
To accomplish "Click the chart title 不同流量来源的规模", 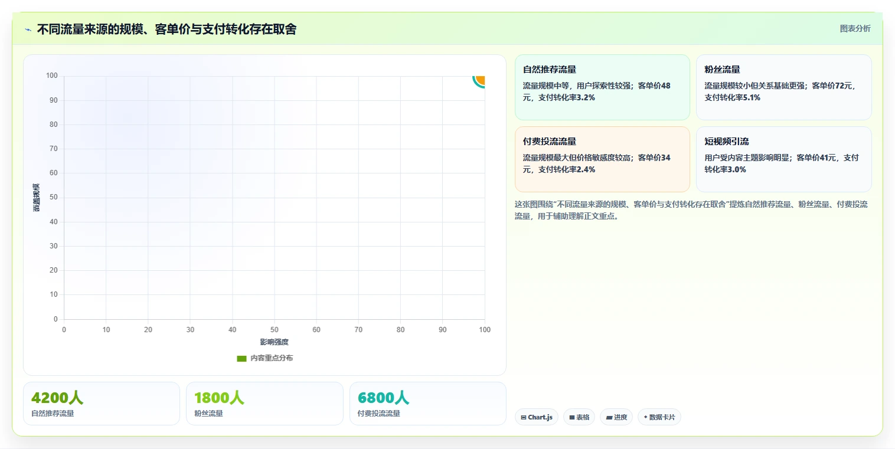I will (x=166, y=29).
